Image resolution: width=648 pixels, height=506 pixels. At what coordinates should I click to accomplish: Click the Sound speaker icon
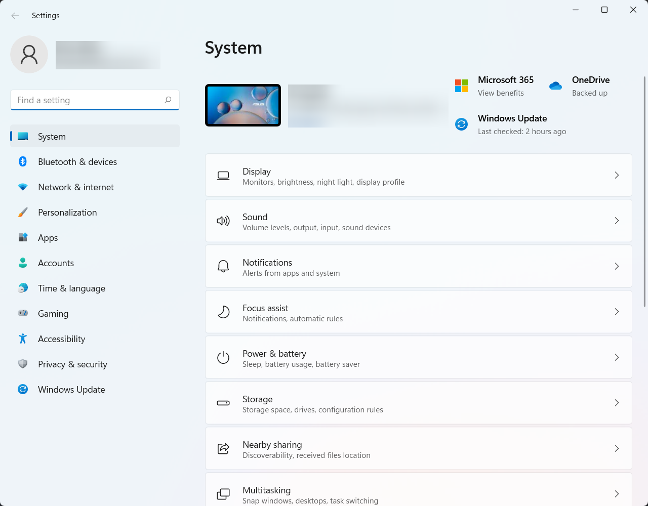(x=223, y=221)
